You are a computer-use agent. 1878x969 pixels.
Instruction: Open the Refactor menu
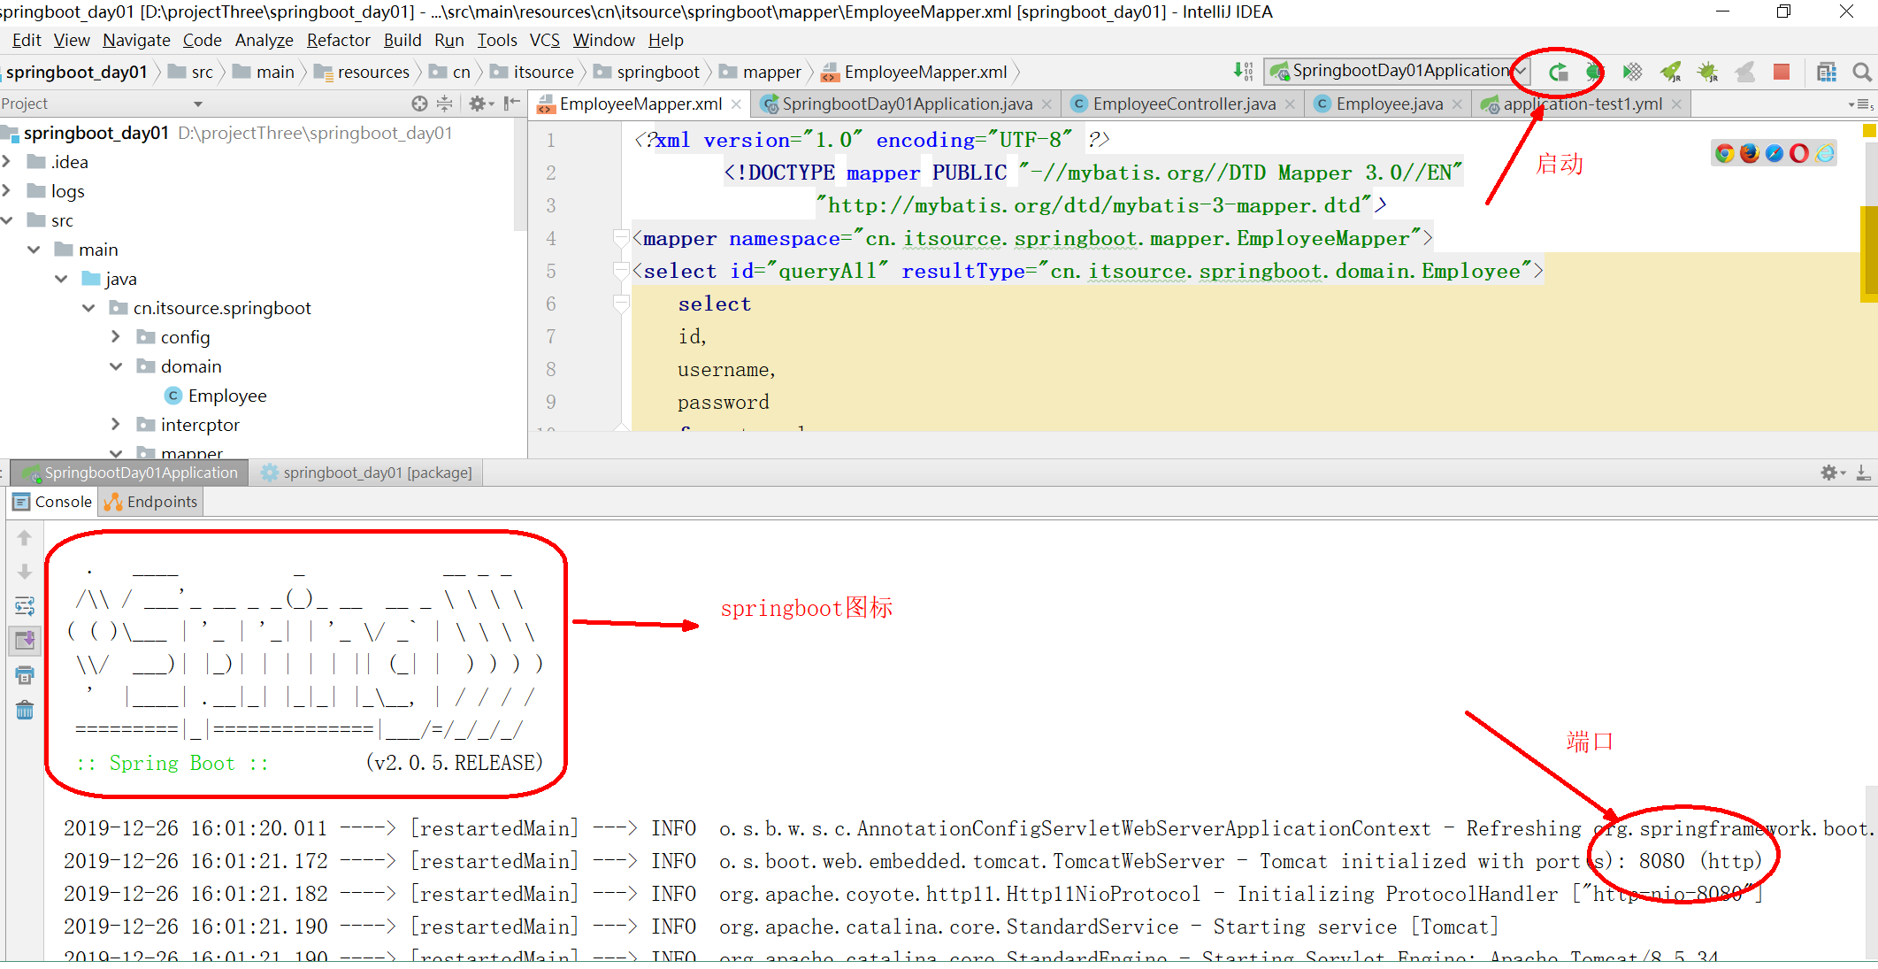click(x=338, y=40)
